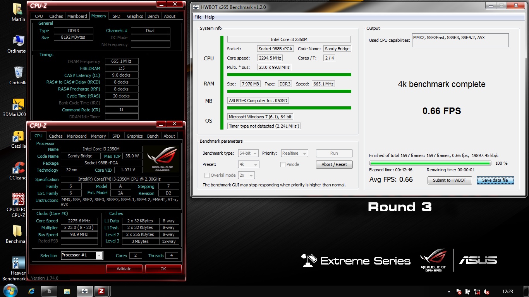Viewport: 529px width, 297px height.
Task: Click the ROG logo in CPU-Z CPU tab
Action: pyautogui.click(x=162, y=159)
